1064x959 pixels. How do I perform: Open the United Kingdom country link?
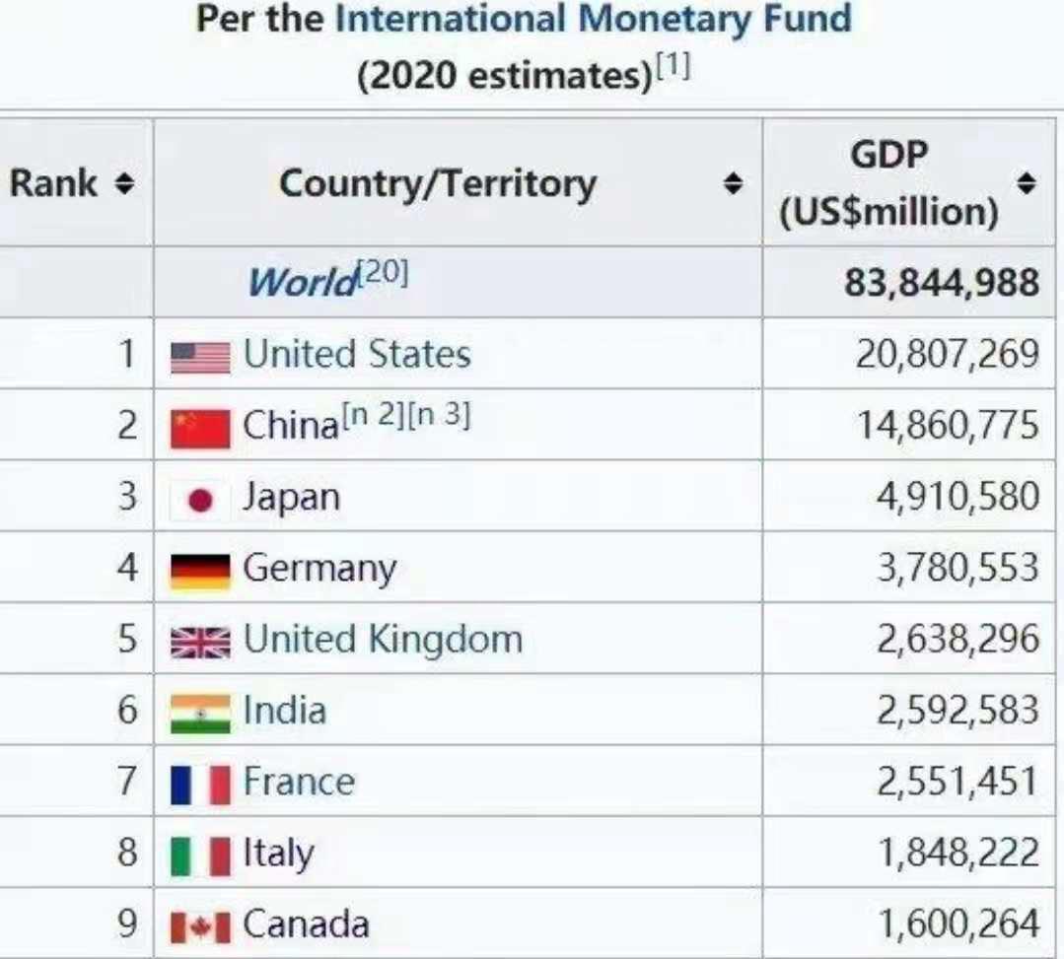coord(383,641)
